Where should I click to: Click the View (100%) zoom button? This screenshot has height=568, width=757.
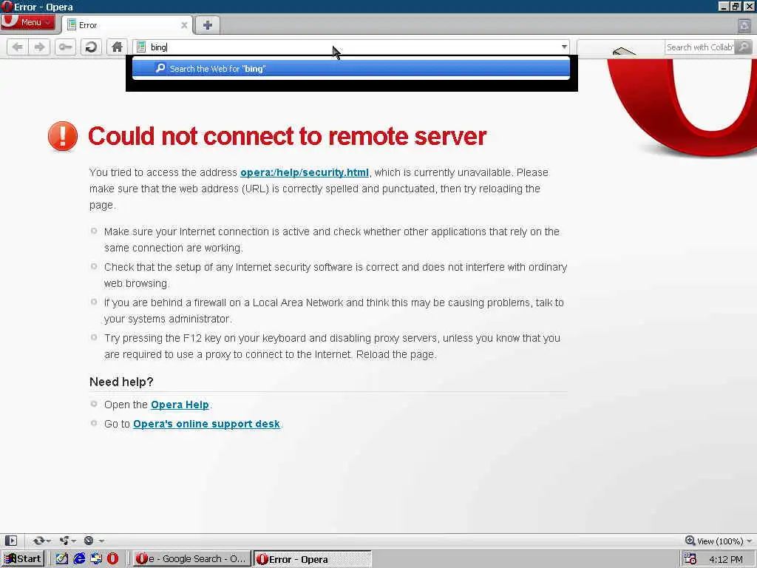click(714, 541)
